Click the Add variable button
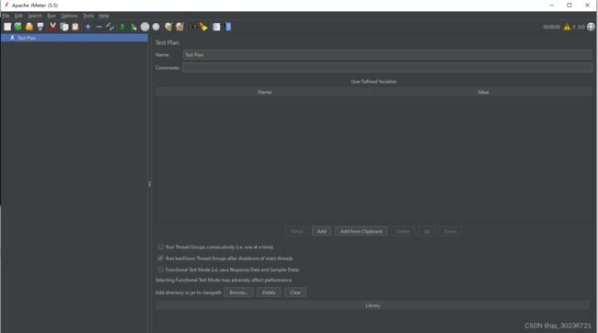 click(x=321, y=231)
